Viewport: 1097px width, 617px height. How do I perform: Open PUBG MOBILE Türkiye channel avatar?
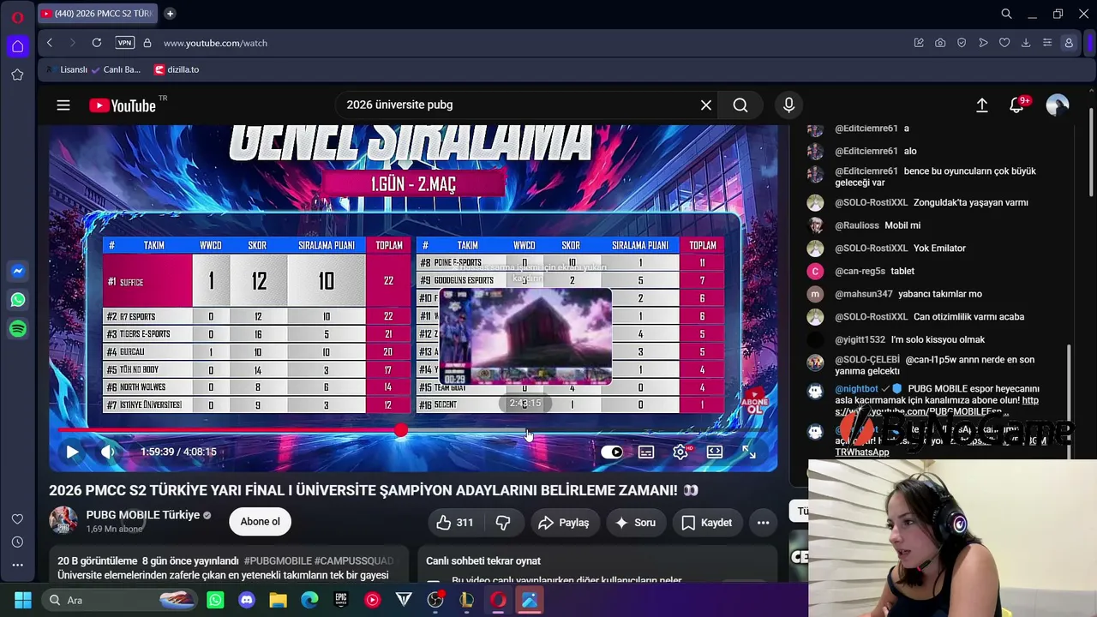[x=63, y=521]
